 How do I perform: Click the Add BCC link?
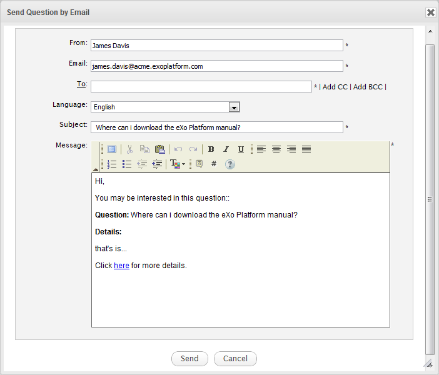[x=368, y=87]
